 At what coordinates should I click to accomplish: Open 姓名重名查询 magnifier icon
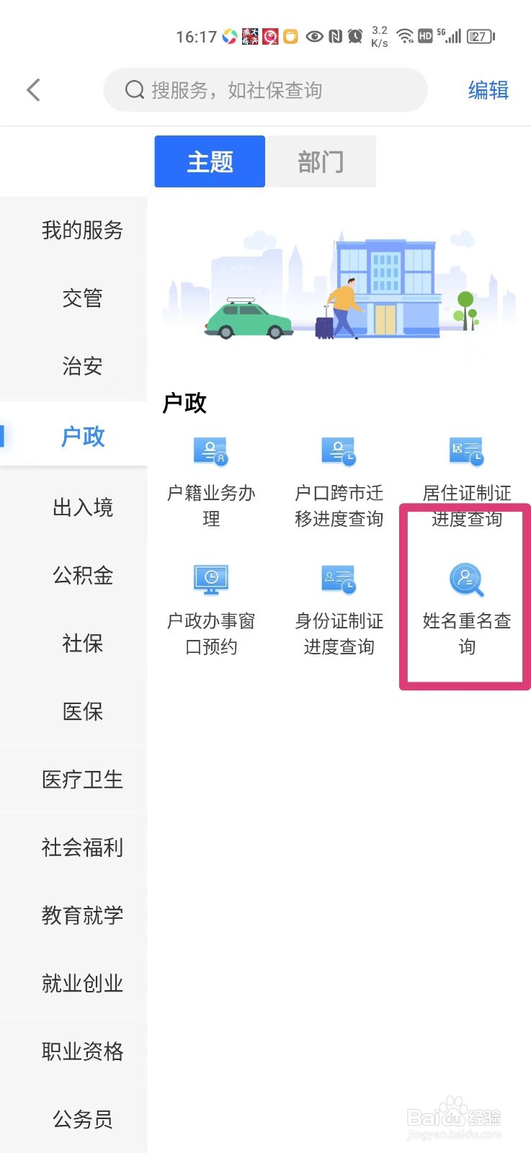click(x=467, y=580)
